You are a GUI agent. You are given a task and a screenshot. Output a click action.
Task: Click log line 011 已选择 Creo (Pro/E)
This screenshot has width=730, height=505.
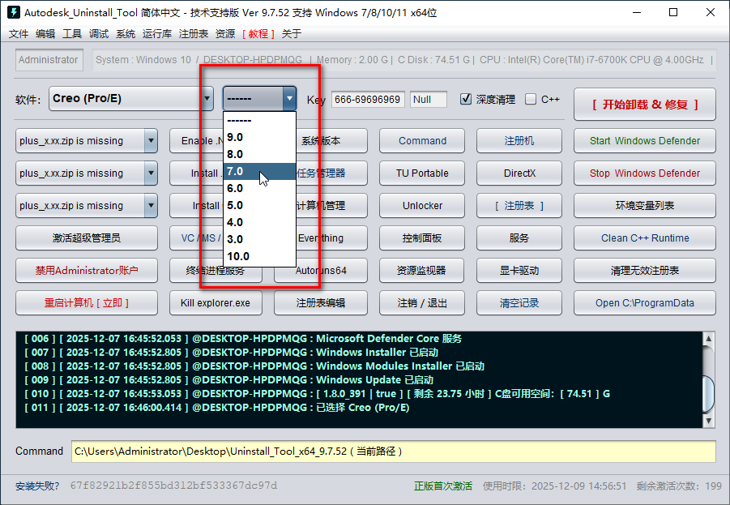[217, 408]
